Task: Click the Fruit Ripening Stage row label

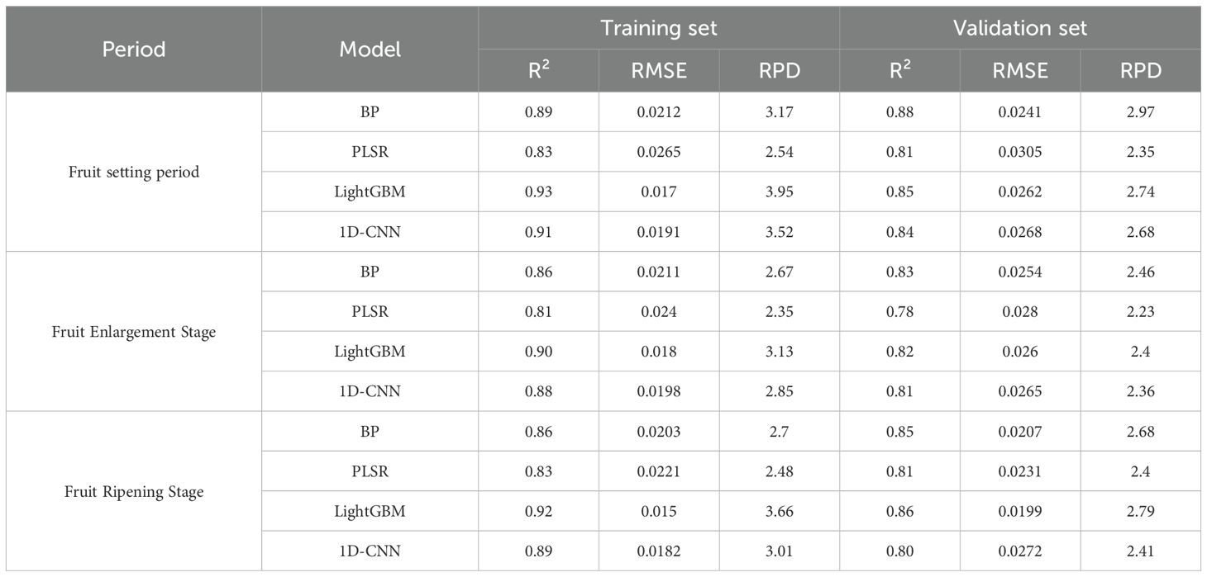Action: click(x=134, y=492)
